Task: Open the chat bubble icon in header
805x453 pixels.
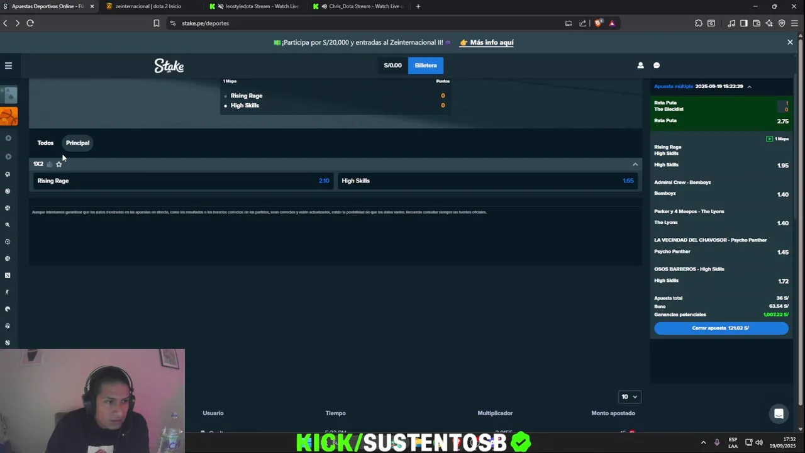Action: point(657,65)
